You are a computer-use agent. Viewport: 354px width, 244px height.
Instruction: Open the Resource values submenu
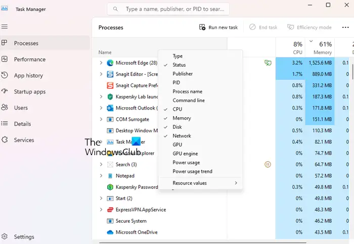(x=201, y=183)
